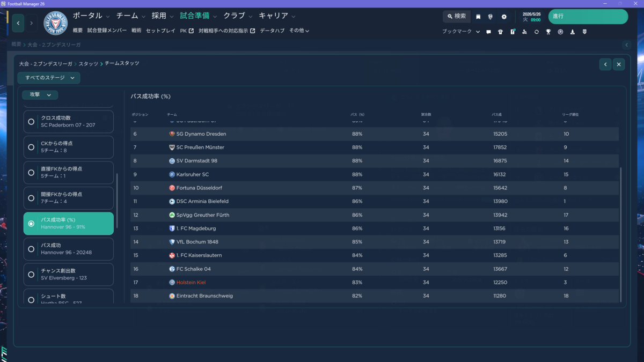Select the パス成功率 (%) radio button
The image size is (644, 362).
(x=31, y=224)
